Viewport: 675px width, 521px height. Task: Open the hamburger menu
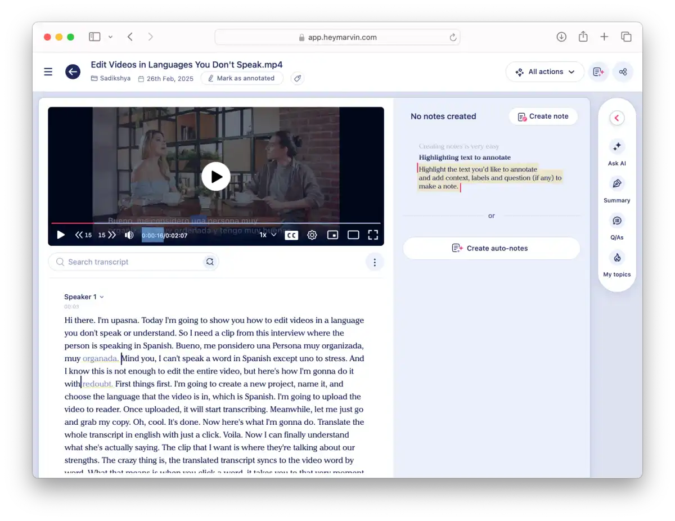(x=48, y=71)
